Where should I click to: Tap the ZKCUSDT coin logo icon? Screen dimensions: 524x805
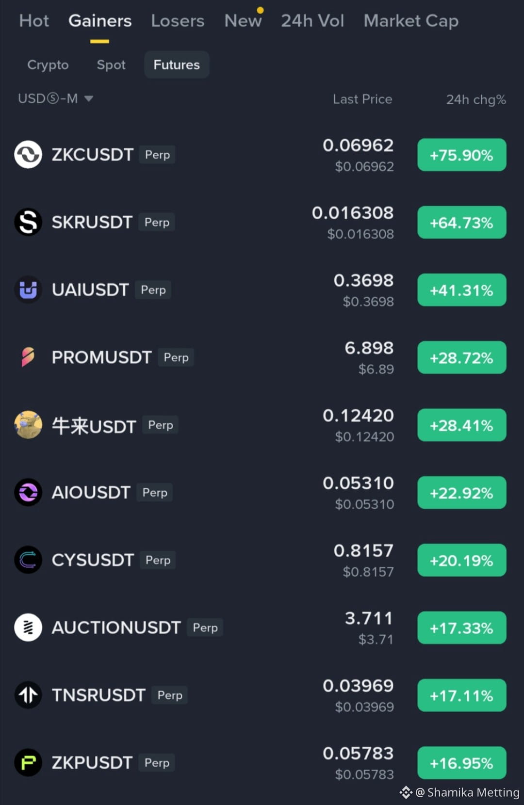point(28,155)
